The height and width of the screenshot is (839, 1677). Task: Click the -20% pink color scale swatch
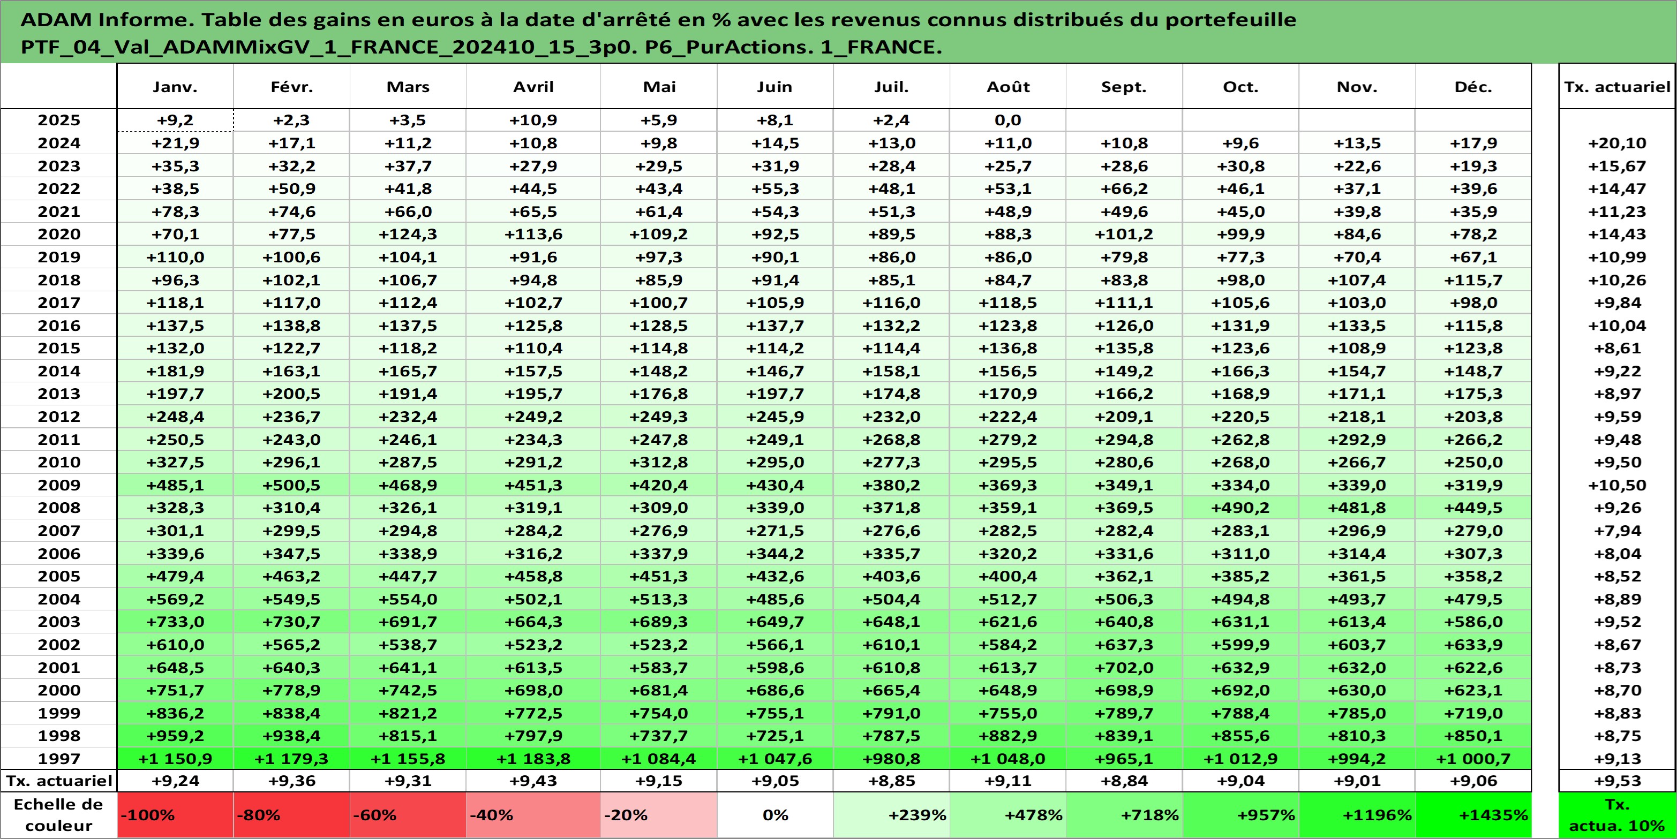click(659, 815)
